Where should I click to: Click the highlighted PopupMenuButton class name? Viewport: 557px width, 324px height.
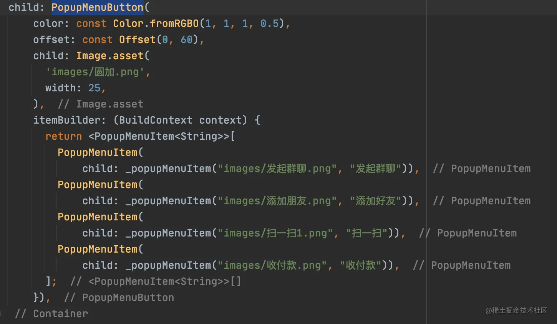(x=98, y=7)
